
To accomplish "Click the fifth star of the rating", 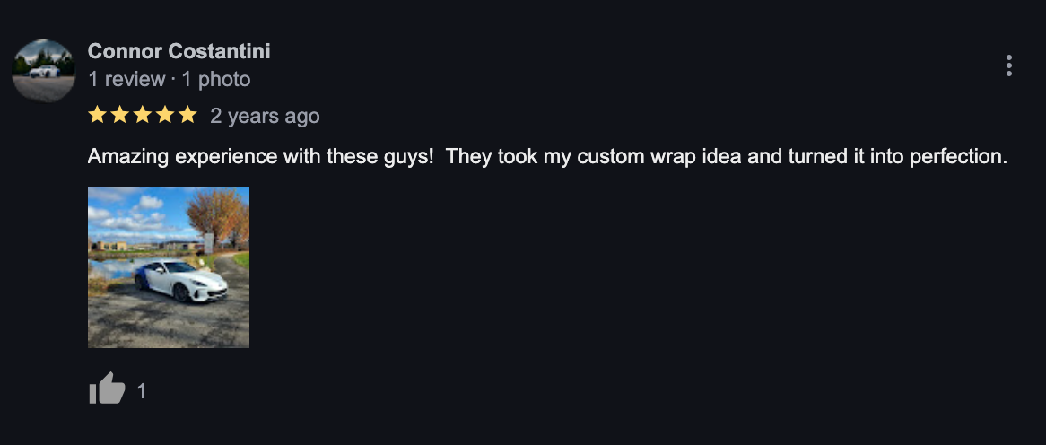I will click(188, 115).
